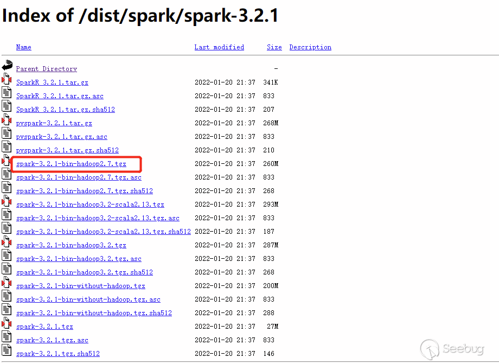Image resolution: width=499 pixels, height=364 pixels.
Task: Click the archive icon beside spark-3.2.1-bin-without-hadoop.tgz
Action: (x=7, y=283)
